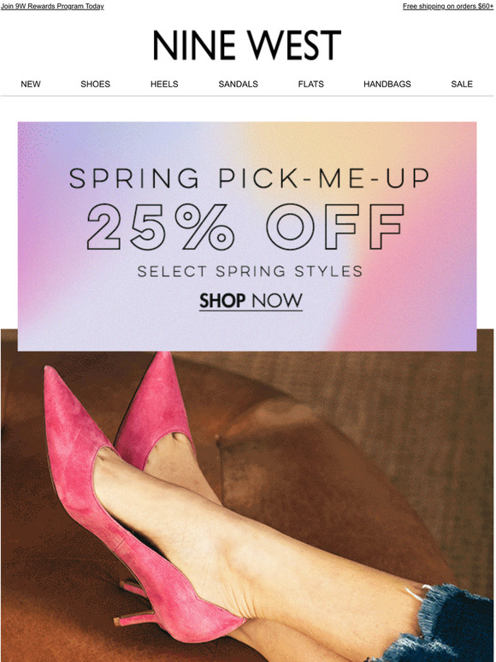This screenshot has width=496, height=662.
Task: Click the SHOP NOW link
Action: [251, 301]
